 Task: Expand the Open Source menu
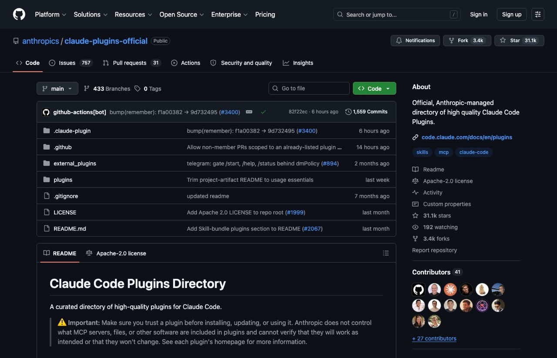coord(181,14)
